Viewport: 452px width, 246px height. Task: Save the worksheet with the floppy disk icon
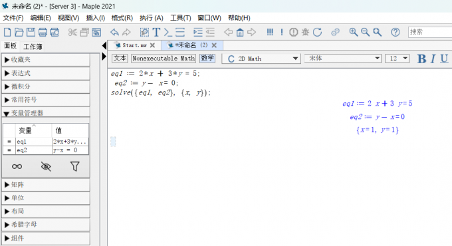[x=31, y=32]
